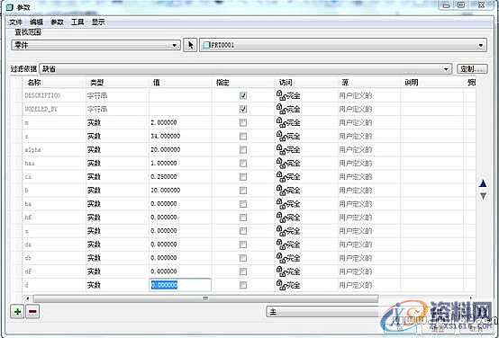
Task: Open the 参数 menu
Action: point(58,22)
